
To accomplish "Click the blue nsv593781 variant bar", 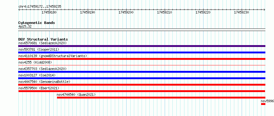I will click(142, 52).
